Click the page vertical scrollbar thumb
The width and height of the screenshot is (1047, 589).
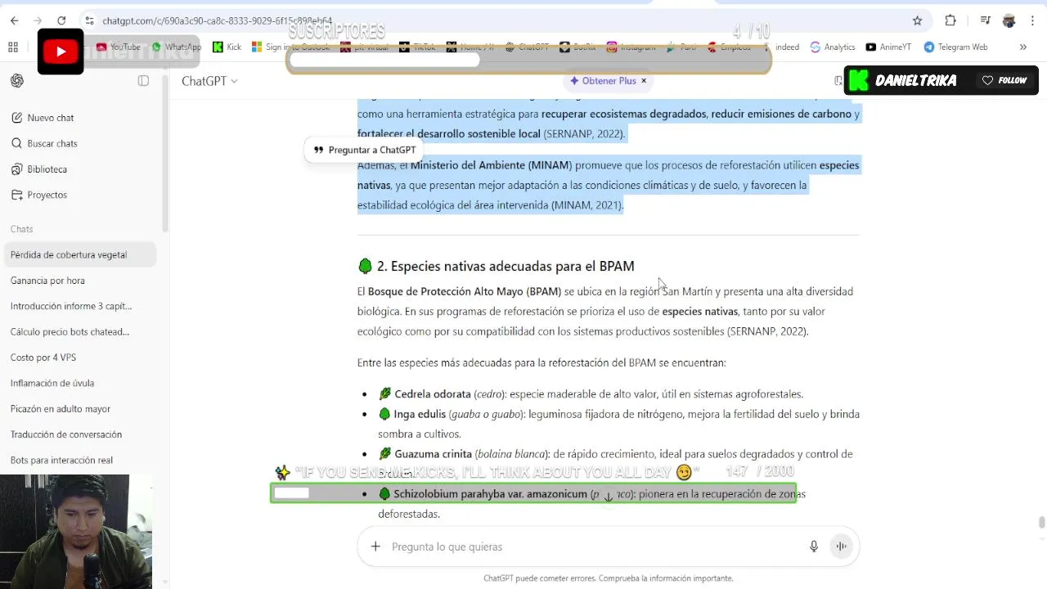coord(1041,523)
